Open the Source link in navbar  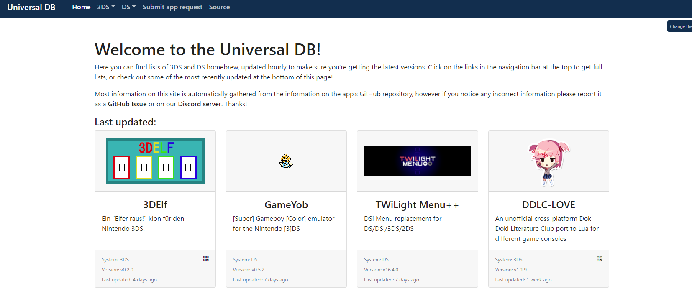coord(219,7)
